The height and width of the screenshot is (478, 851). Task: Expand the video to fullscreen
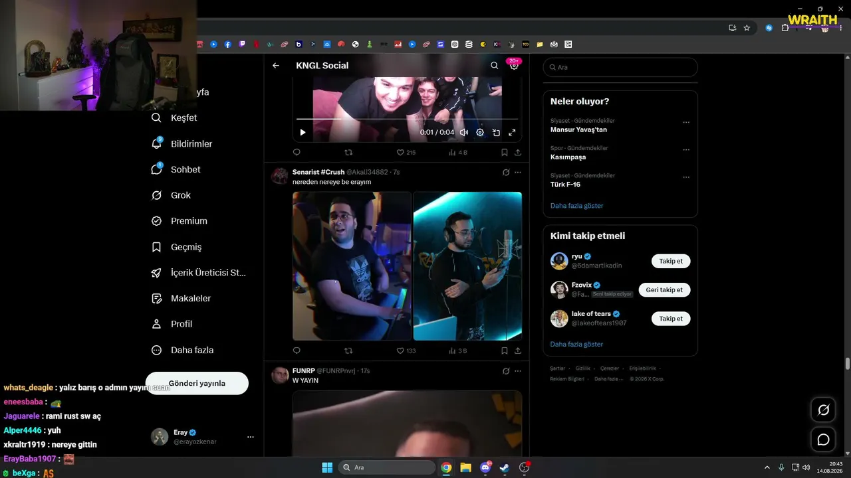click(512, 133)
